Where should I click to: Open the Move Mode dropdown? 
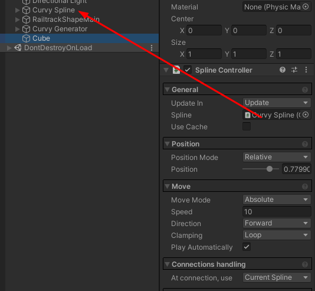[277, 200]
